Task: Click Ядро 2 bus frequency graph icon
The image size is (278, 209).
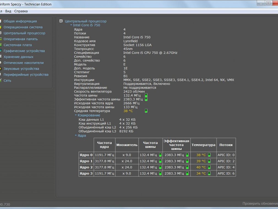Action: (160, 167)
